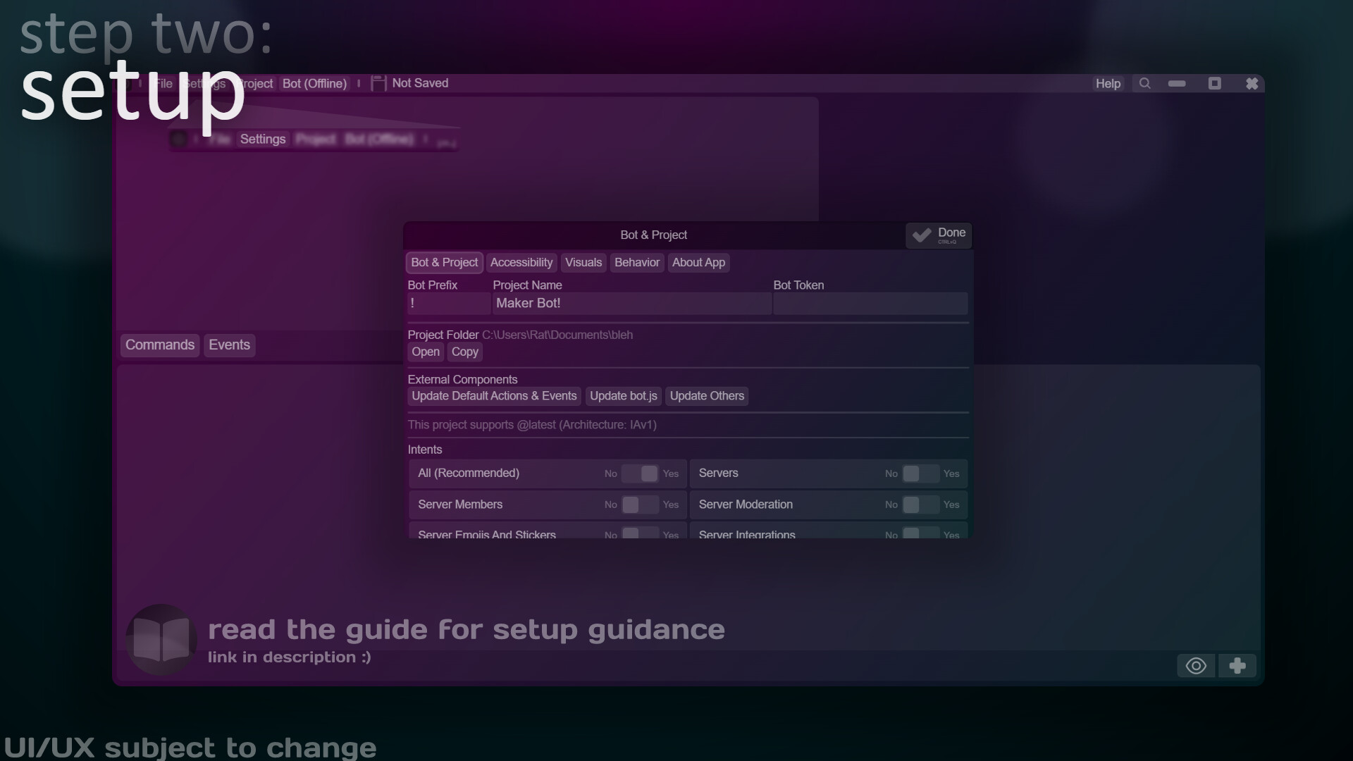1353x761 pixels.
Task: Open search with the magnifying glass icon
Action: pyautogui.click(x=1145, y=83)
